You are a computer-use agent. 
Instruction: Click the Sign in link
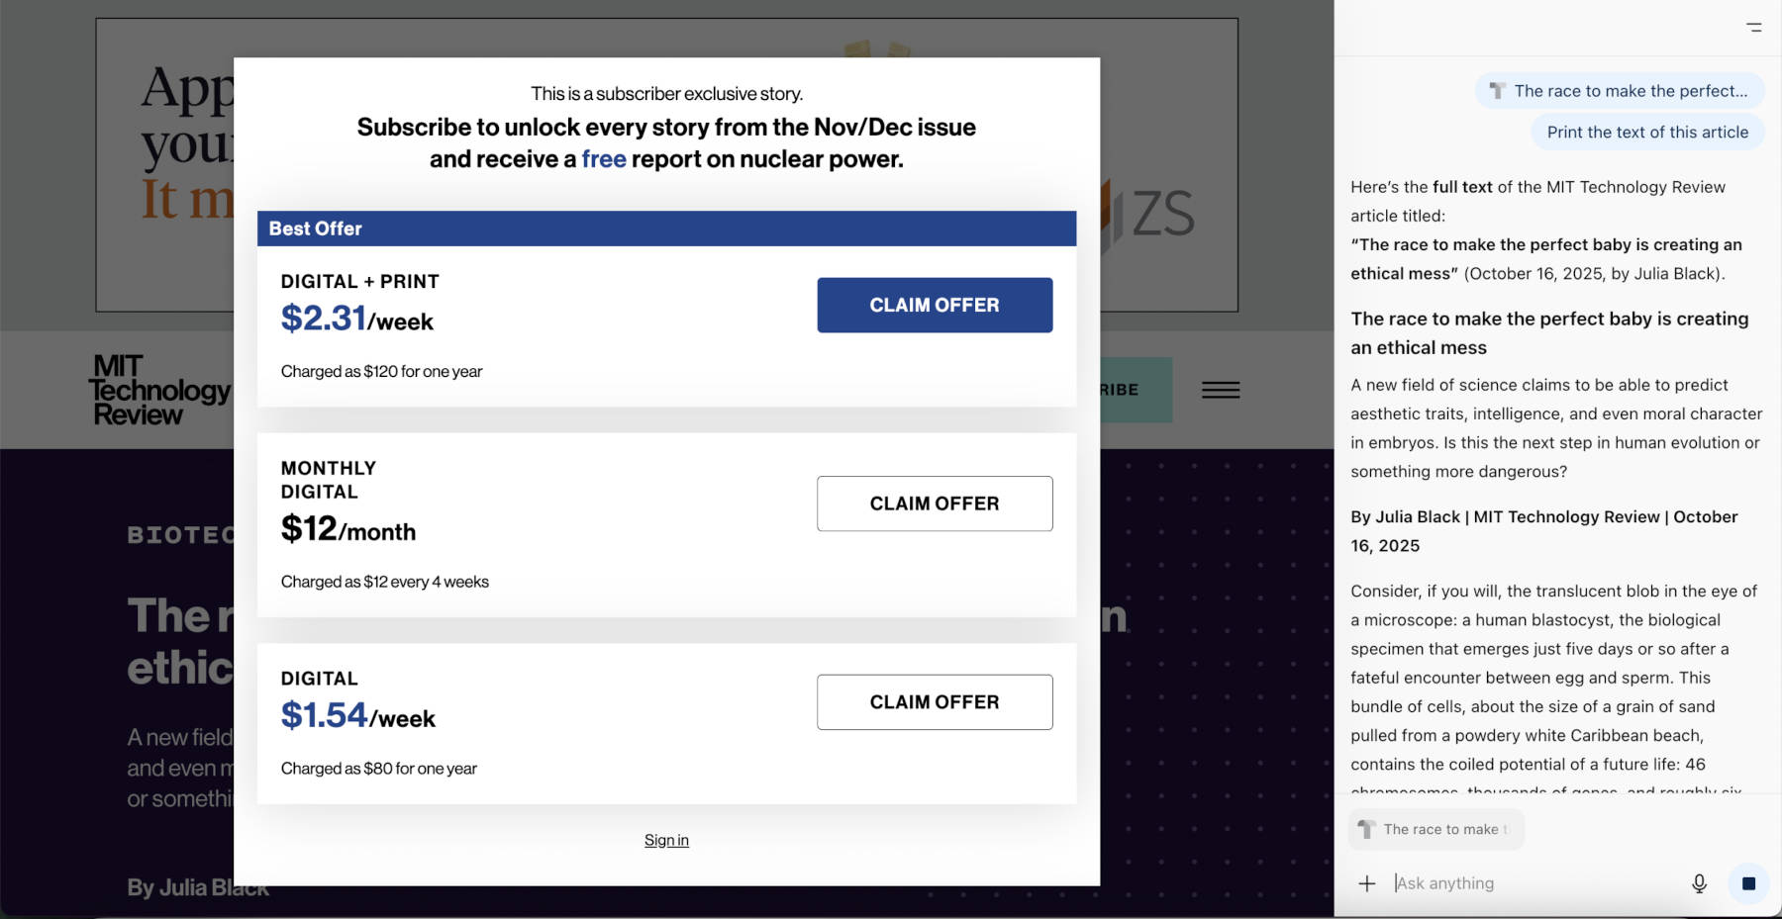point(666,840)
